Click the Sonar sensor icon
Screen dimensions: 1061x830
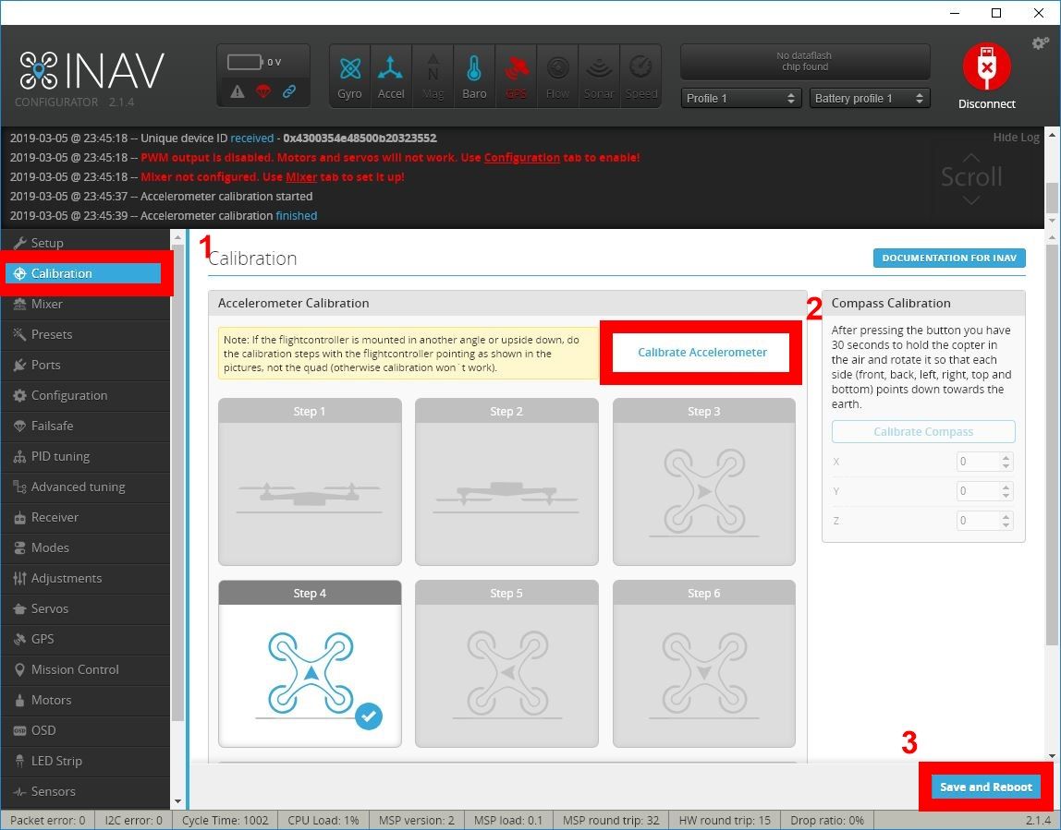point(599,75)
